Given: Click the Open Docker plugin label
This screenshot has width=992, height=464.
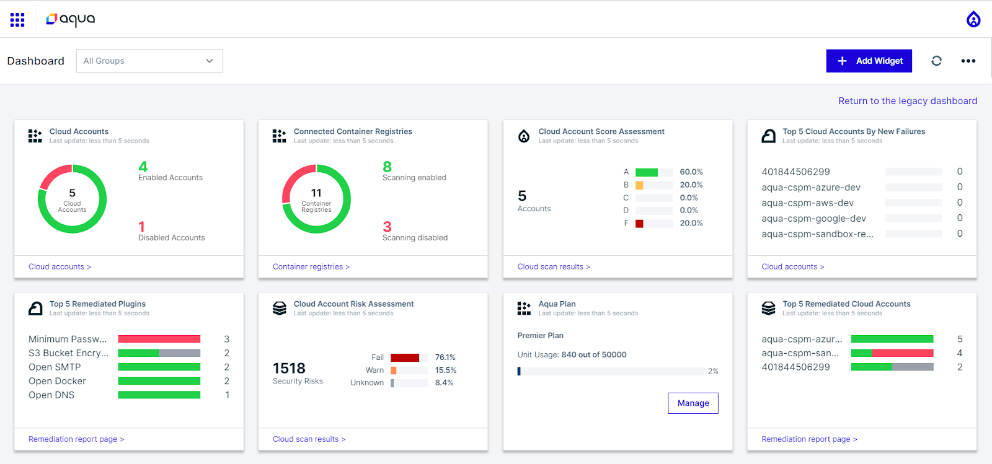Looking at the screenshot, I should pyautogui.click(x=57, y=381).
